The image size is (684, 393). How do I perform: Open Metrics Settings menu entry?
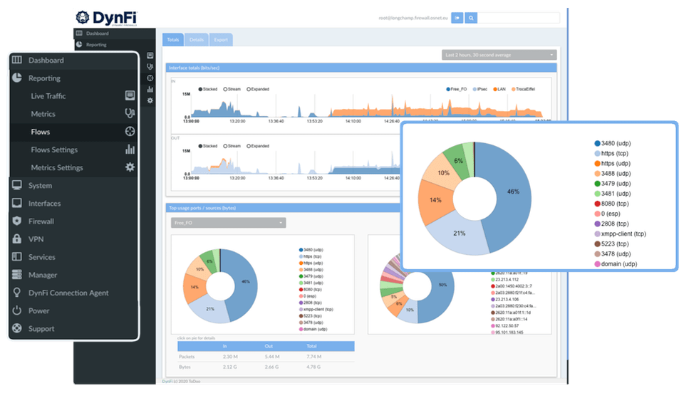point(57,167)
